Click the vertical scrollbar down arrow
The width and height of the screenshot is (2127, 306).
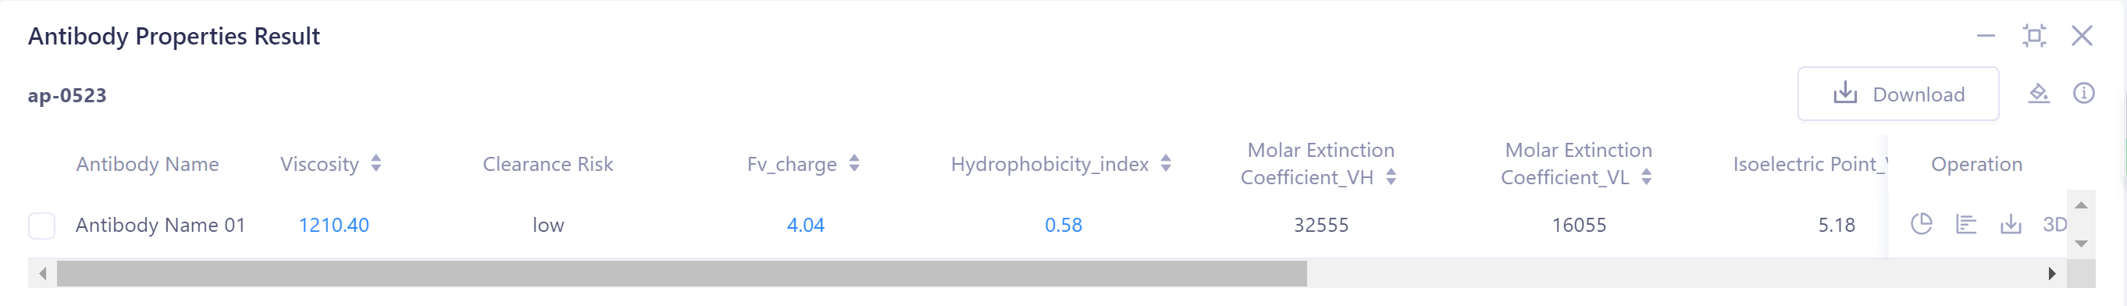[2081, 244]
